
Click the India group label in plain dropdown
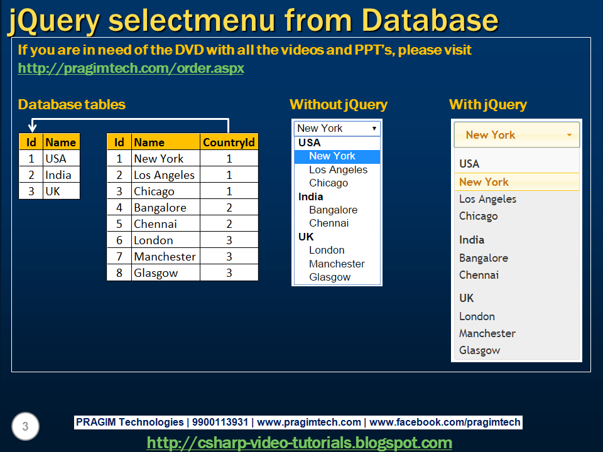(311, 196)
